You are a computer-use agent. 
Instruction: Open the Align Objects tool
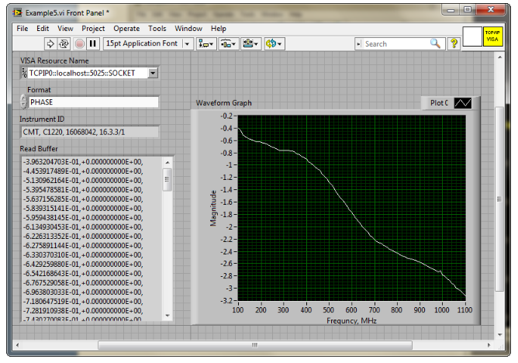tap(206, 43)
